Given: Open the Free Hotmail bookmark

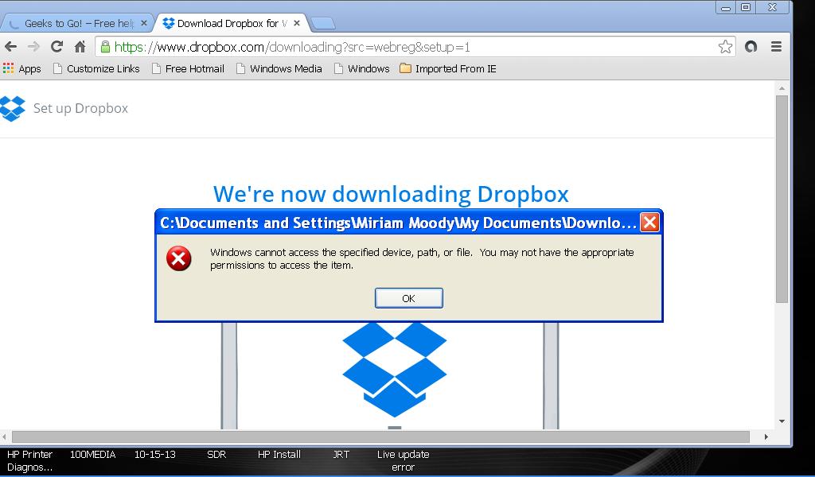Looking at the screenshot, I should pos(188,68).
